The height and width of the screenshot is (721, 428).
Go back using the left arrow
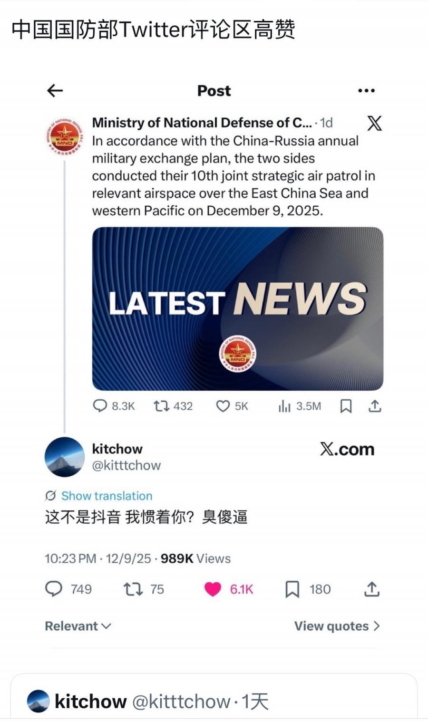pyautogui.click(x=55, y=90)
